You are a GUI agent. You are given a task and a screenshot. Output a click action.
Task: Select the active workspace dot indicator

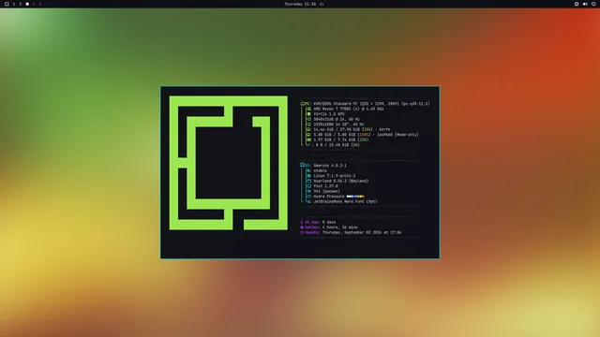(27, 4)
